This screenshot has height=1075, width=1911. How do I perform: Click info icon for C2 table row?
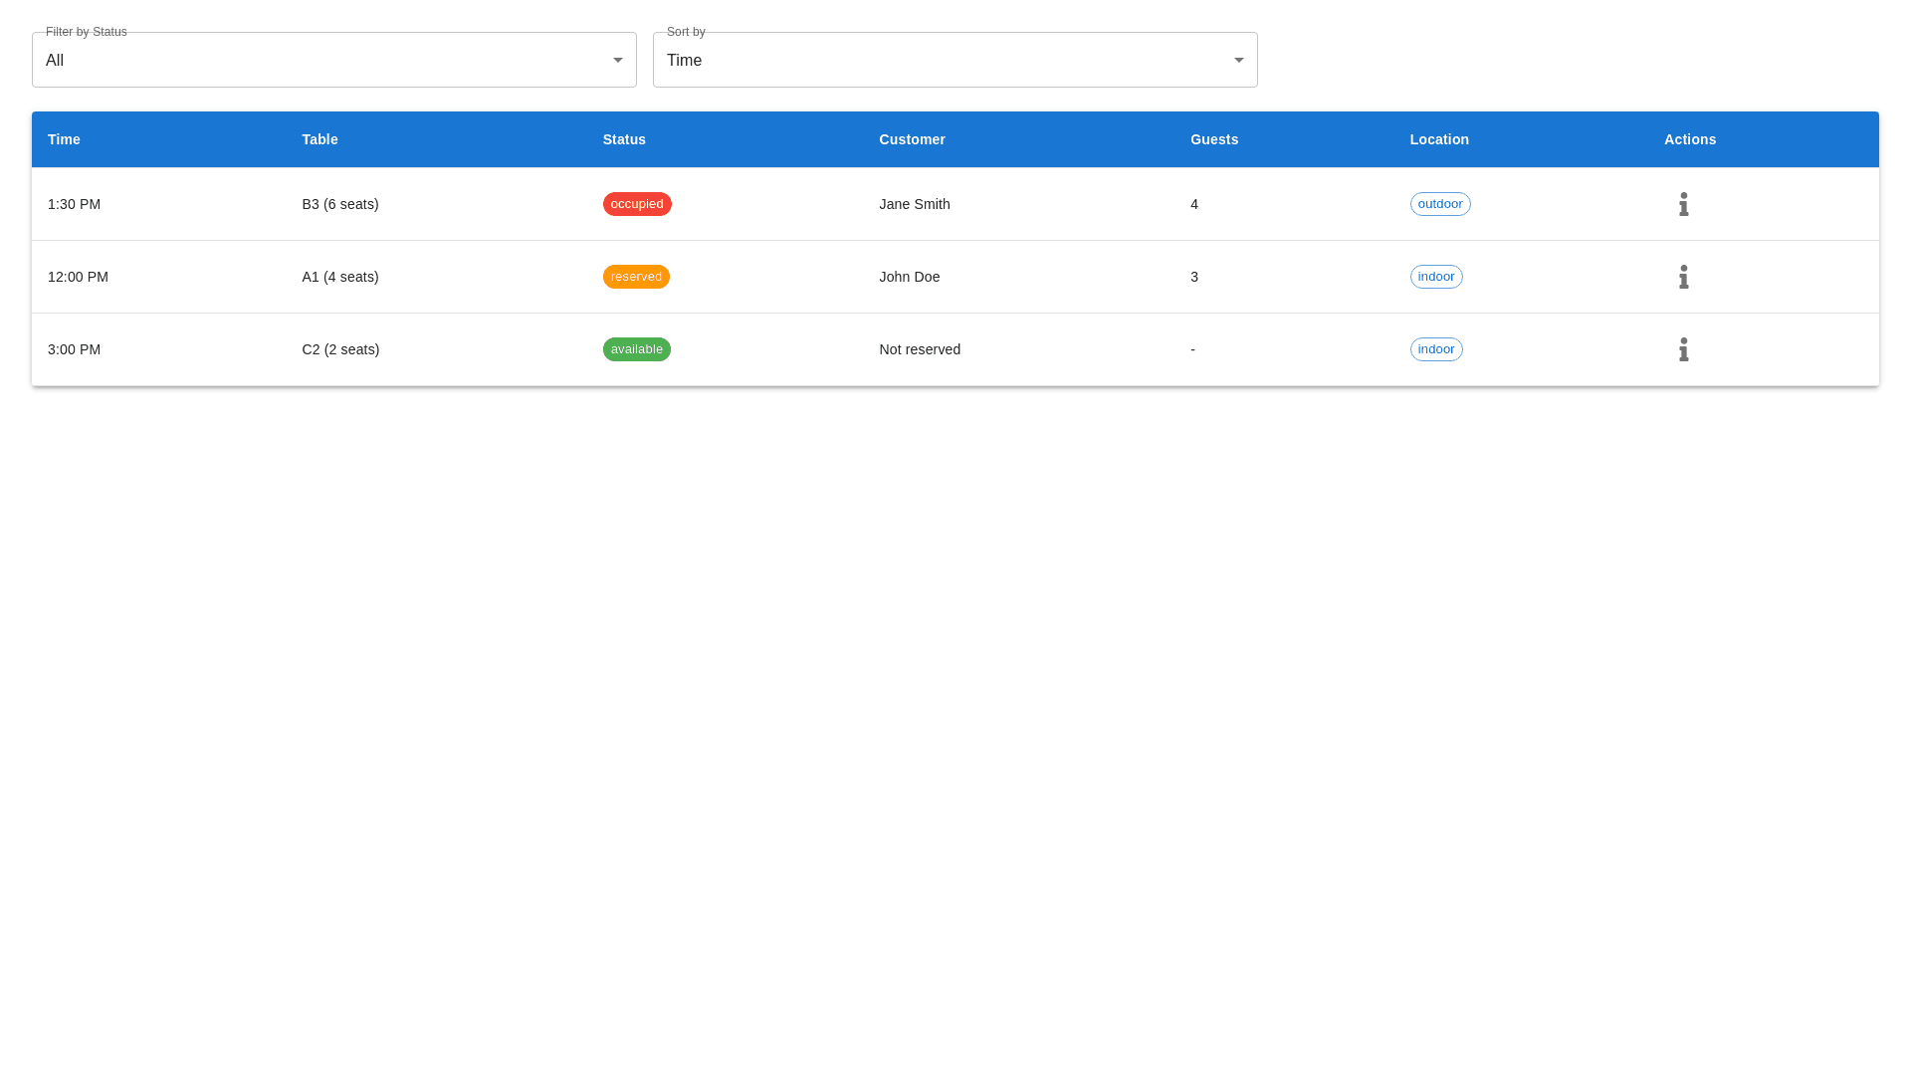pyautogui.click(x=1683, y=349)
